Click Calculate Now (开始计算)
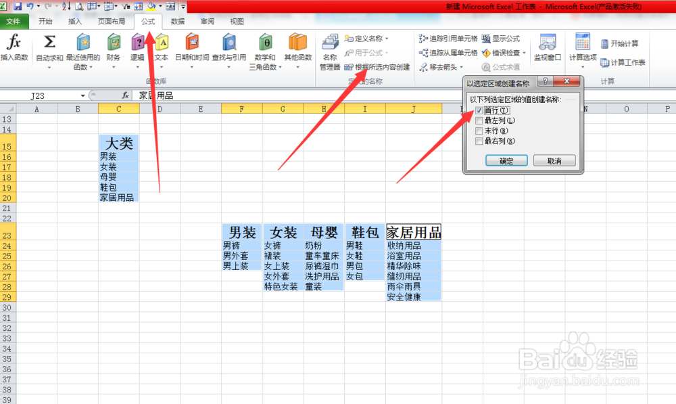Screen dimensions: 676x404 point(619,43)
